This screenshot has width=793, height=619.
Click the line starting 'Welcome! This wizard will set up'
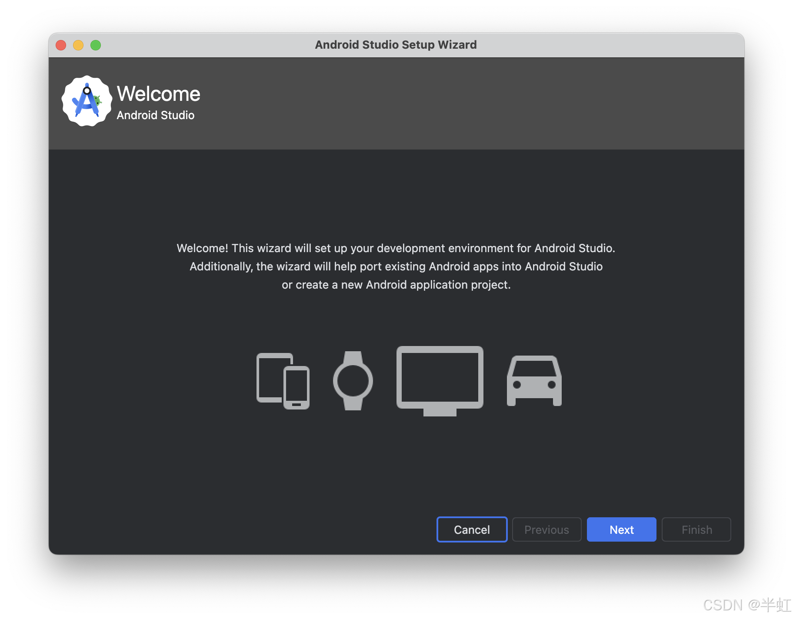[396, 248]
